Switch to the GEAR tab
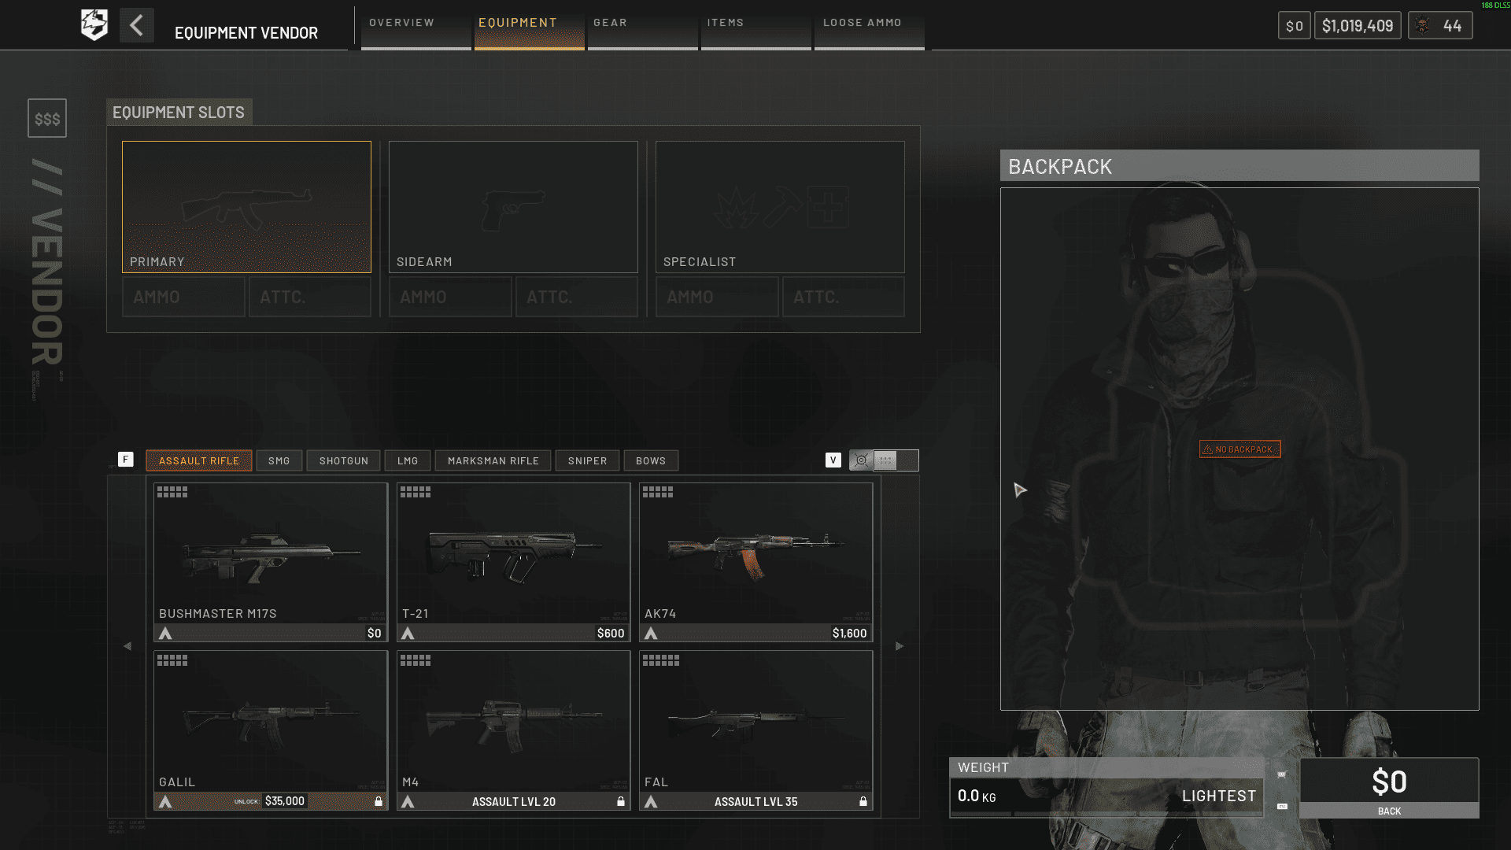This screenshot has height=850, width=1511. point(643,28)
